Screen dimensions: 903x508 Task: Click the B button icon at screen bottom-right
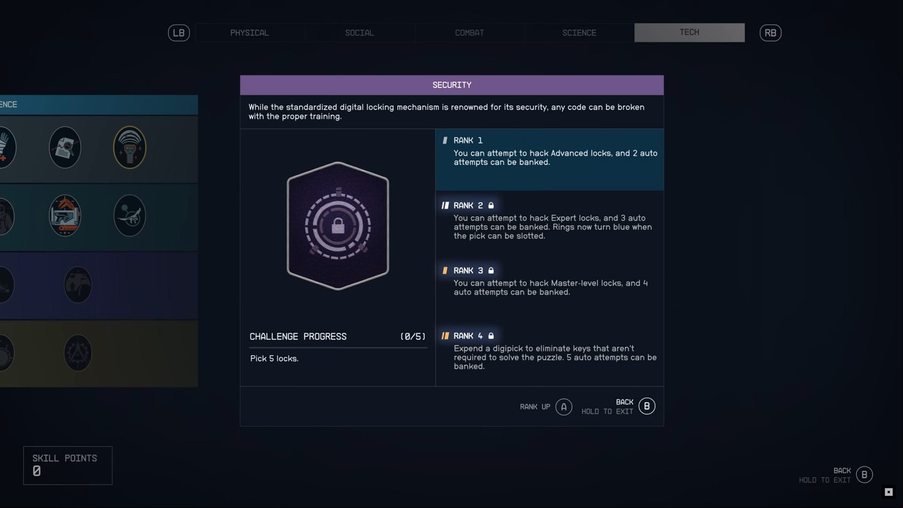(864, 475)
